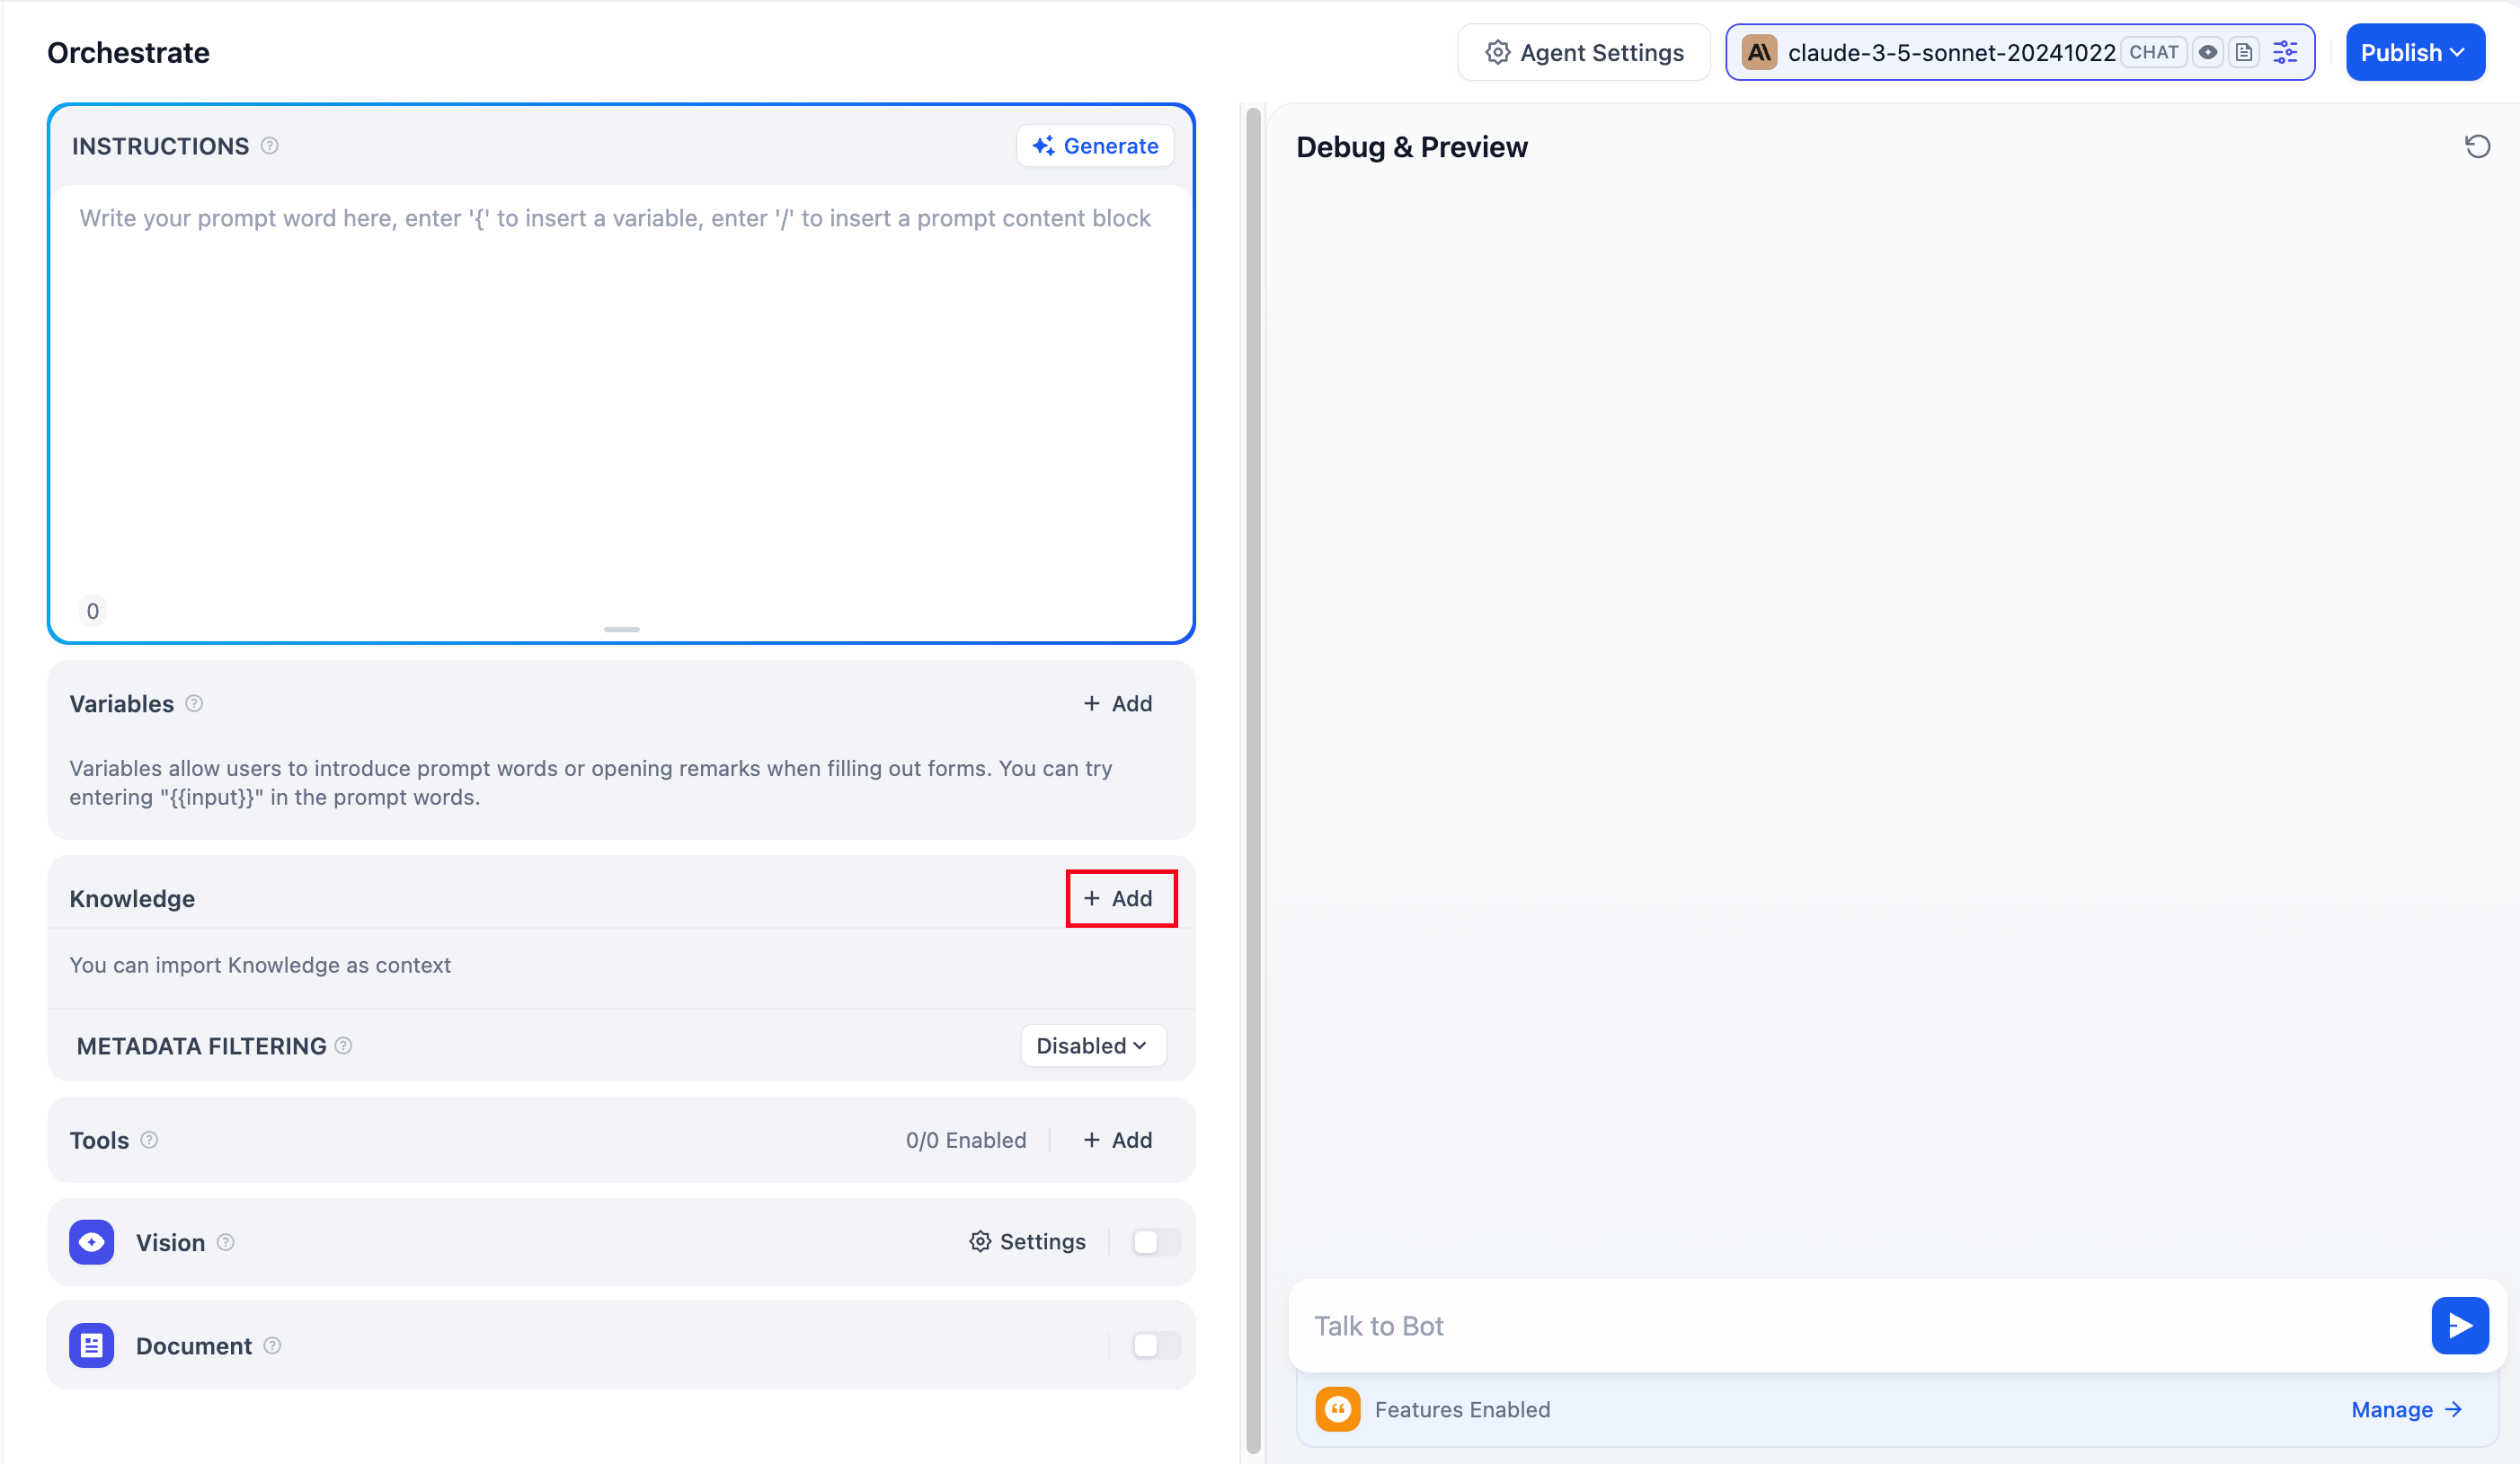The width and height of the screenshot is (2520, 1464).
Task: Click the Document feature icon
Action: coord(92,1346)
